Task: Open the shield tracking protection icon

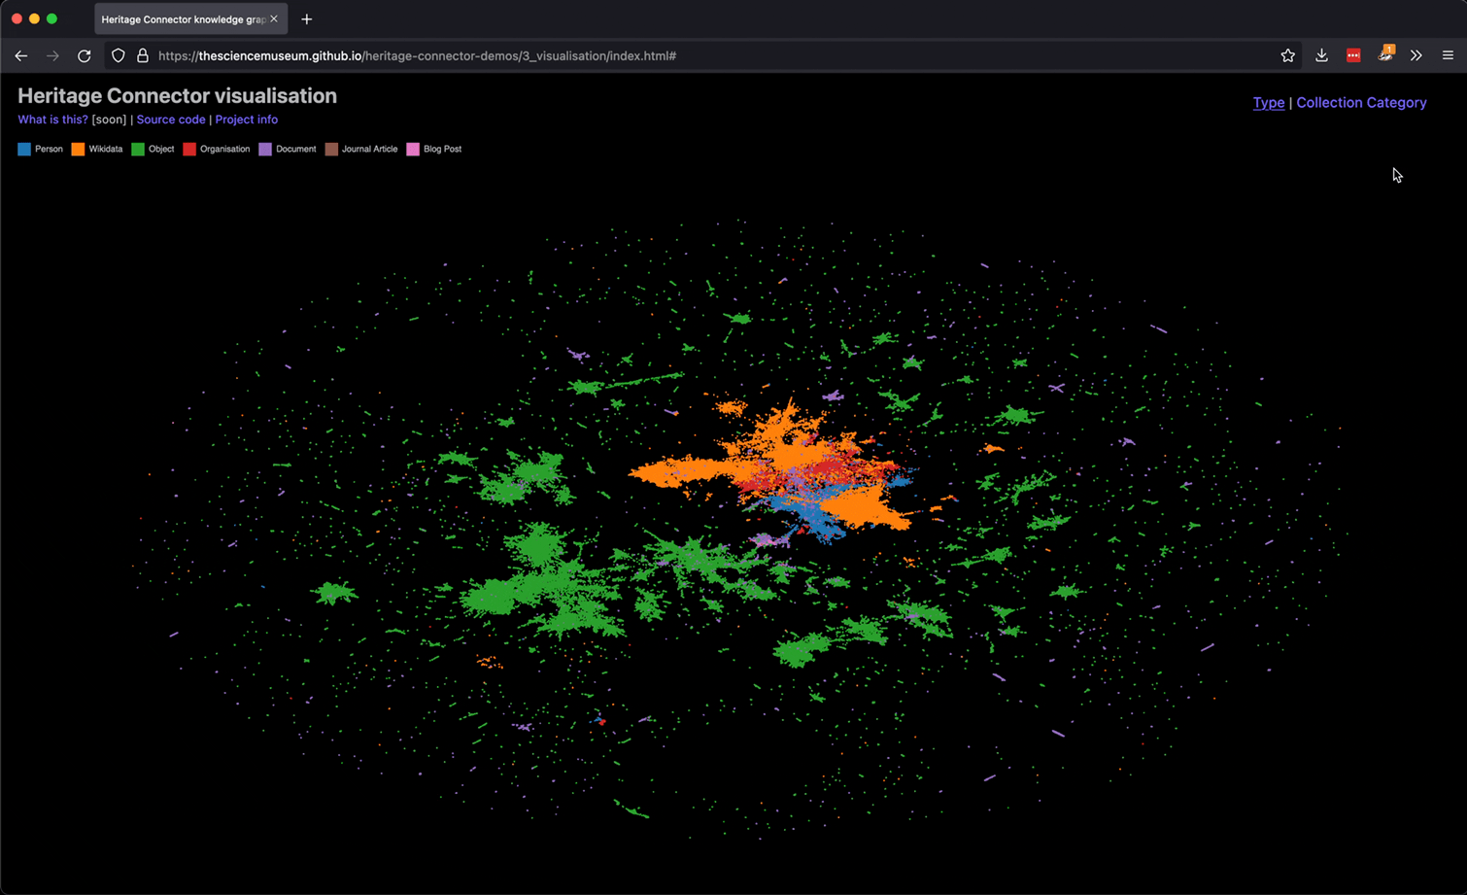Action: click(x=119, y=56)
